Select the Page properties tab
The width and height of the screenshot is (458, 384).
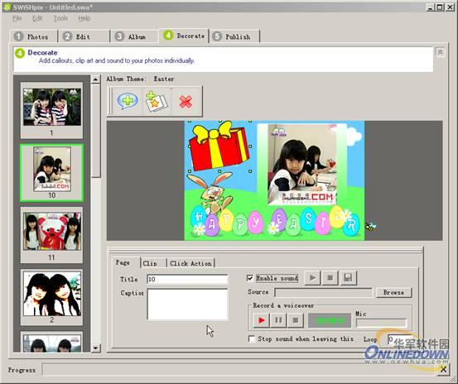pos(126,262)
